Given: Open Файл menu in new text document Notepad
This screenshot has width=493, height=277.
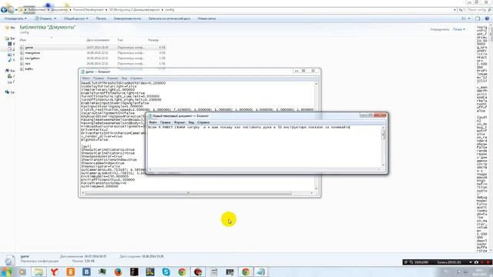Looking at the screenshot, I should 153,122.
